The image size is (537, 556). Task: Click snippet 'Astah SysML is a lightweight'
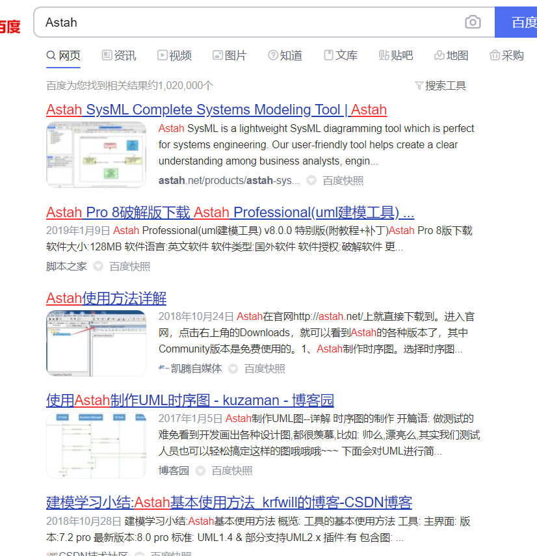[316, 144]
